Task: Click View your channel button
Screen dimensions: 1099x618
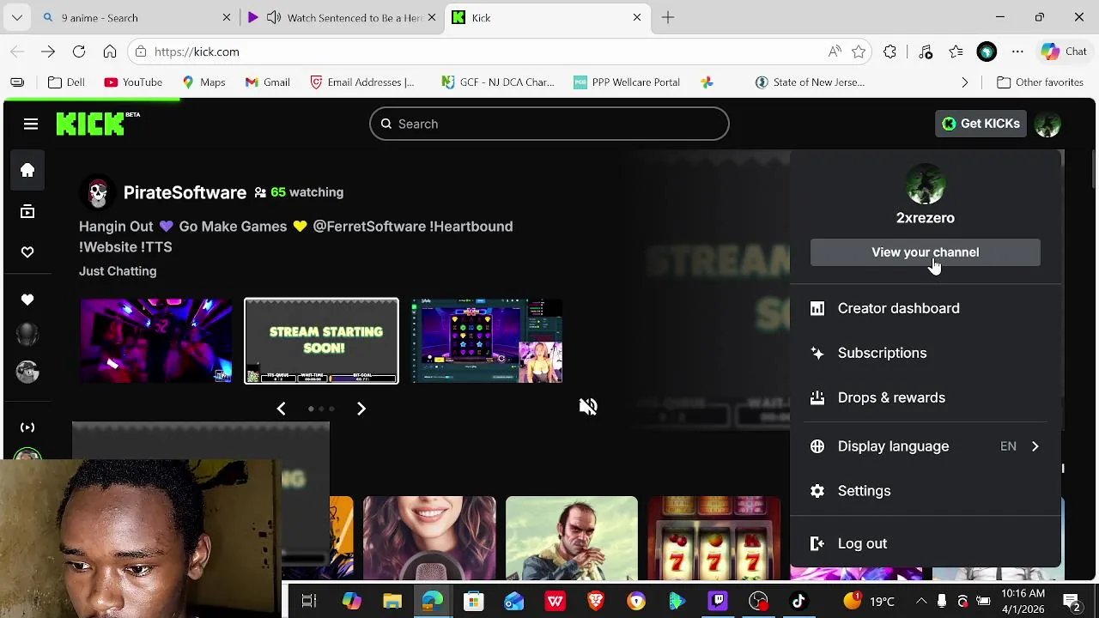Action: (x=925, y=252)
